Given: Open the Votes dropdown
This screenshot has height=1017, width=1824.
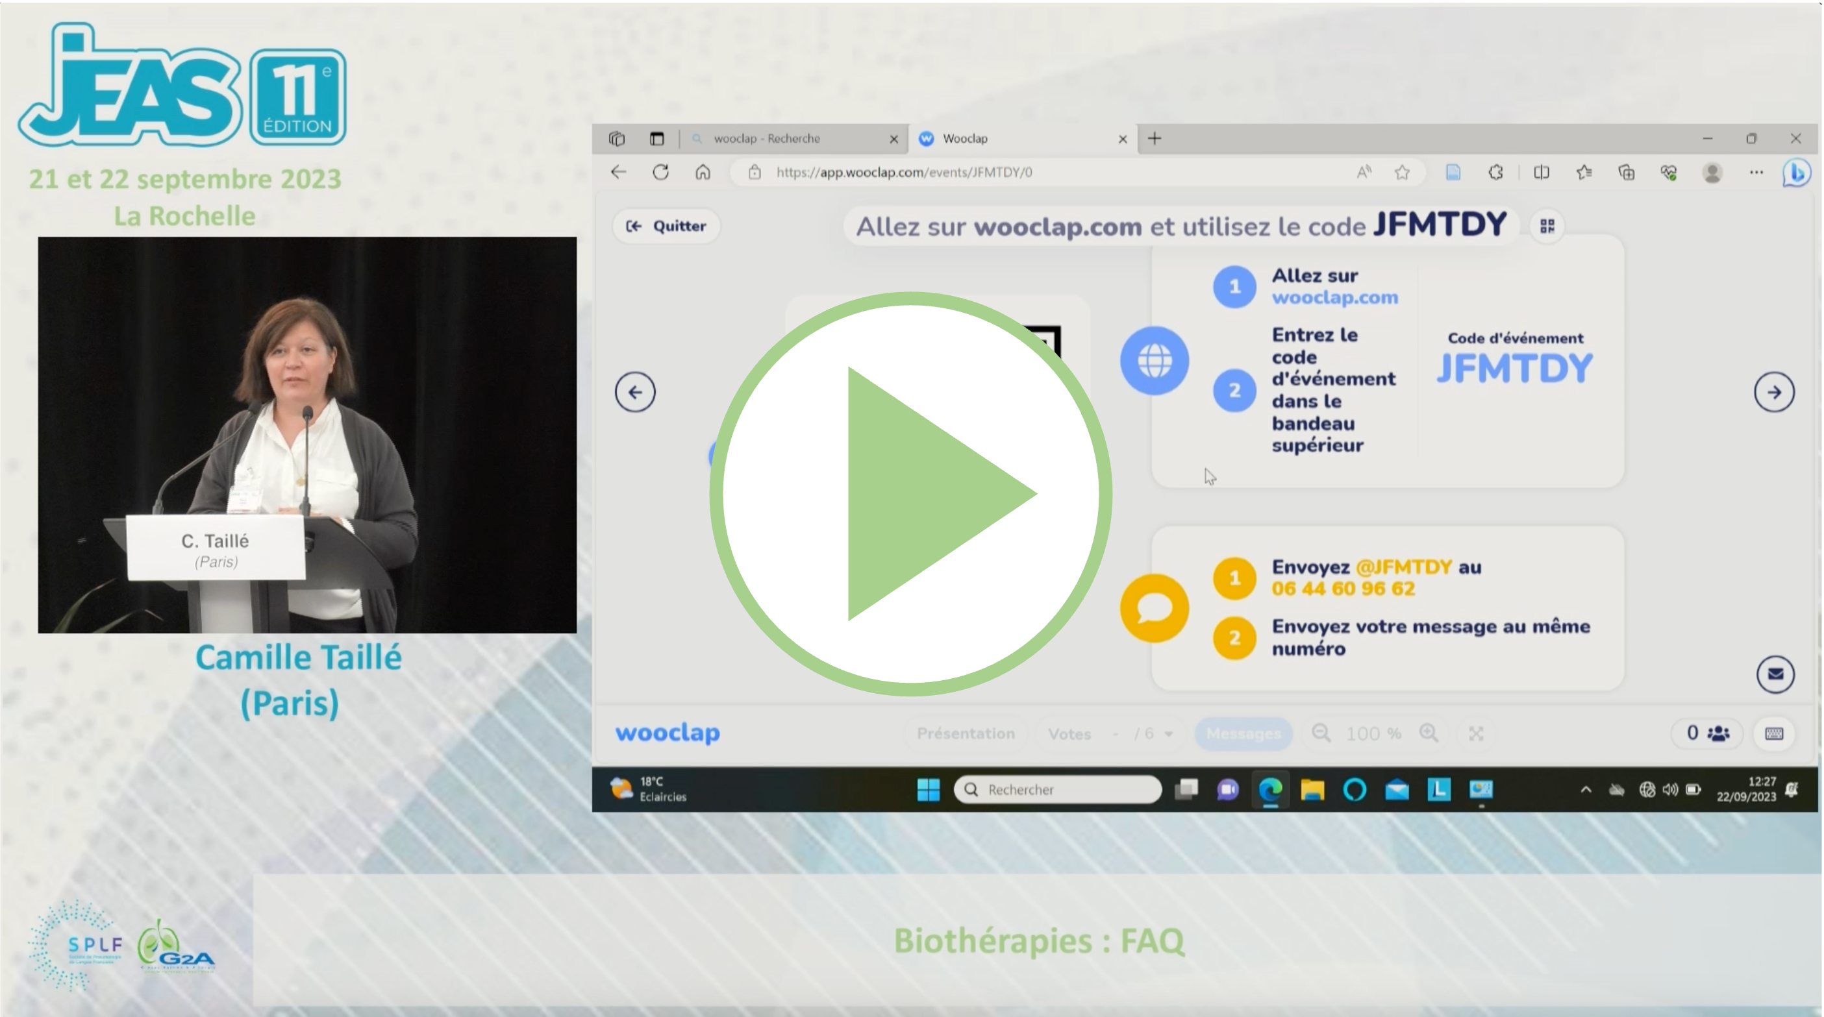Looking at the screenshot, I should [1110, 734].
